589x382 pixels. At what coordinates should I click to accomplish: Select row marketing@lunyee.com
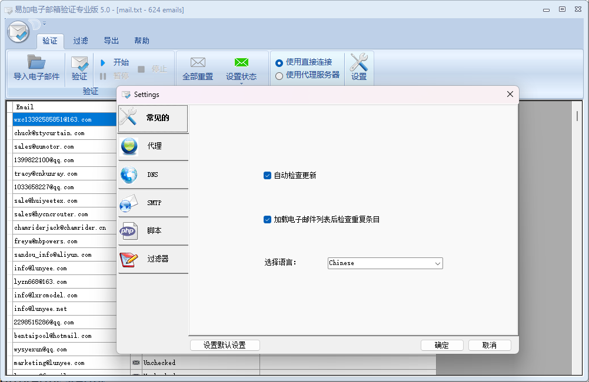[x=71, y=363]
